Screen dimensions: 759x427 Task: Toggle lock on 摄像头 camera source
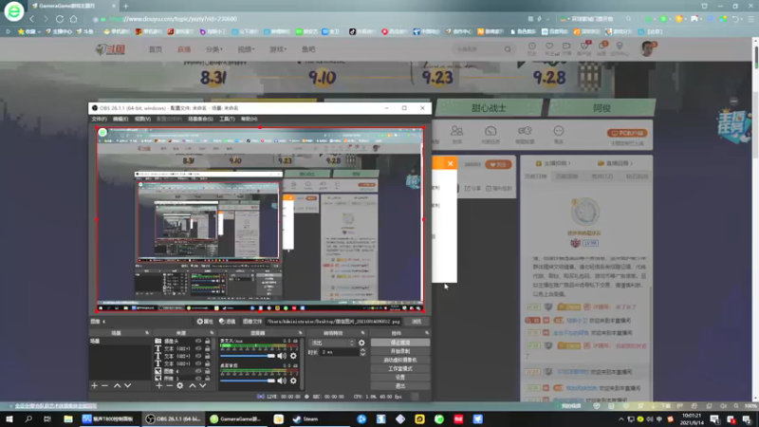click(x=207, y=341)
